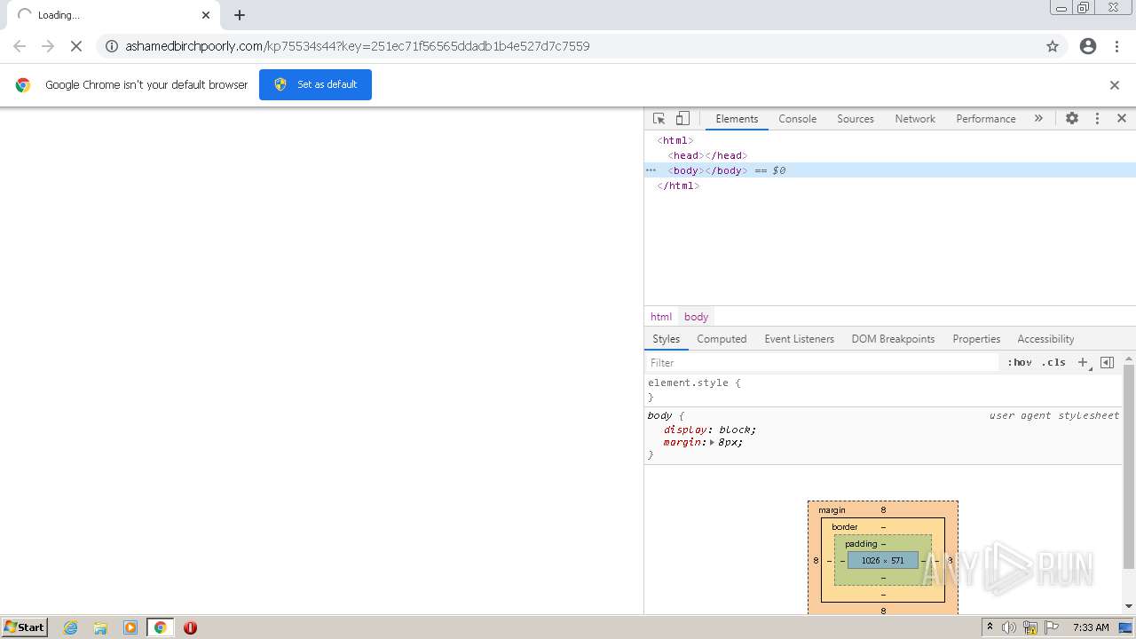
Task: Close the DevTools panel
Action: click(1122, 118)
